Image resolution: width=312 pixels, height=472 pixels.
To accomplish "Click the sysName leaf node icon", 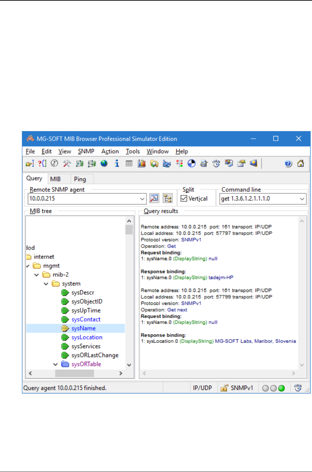I will [x=65, y=328].
